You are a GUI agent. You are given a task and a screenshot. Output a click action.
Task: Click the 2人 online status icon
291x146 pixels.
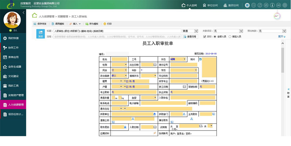[x=10, y=30]
